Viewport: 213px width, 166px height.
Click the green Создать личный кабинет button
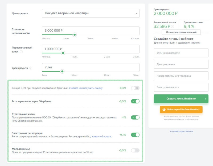(181, 99)
